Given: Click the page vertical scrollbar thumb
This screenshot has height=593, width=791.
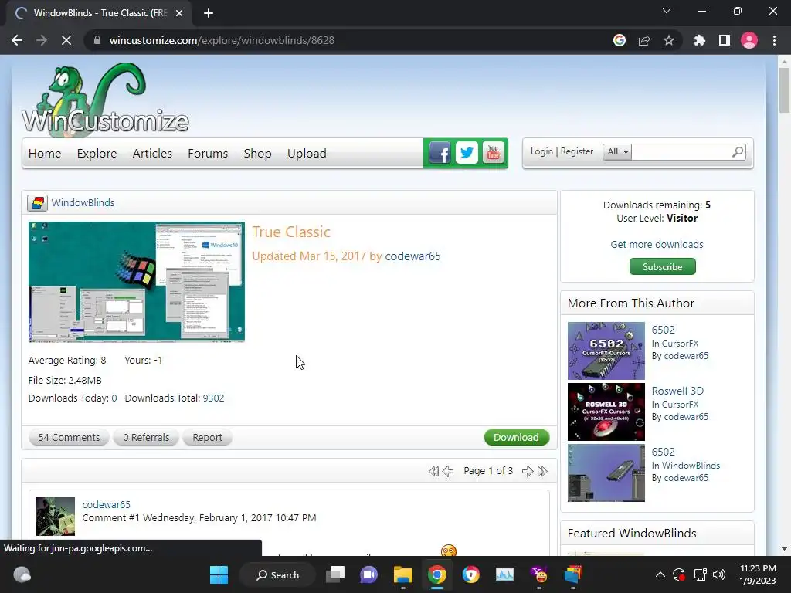Looking at the screenshot, I should click(x=784, y=90).
